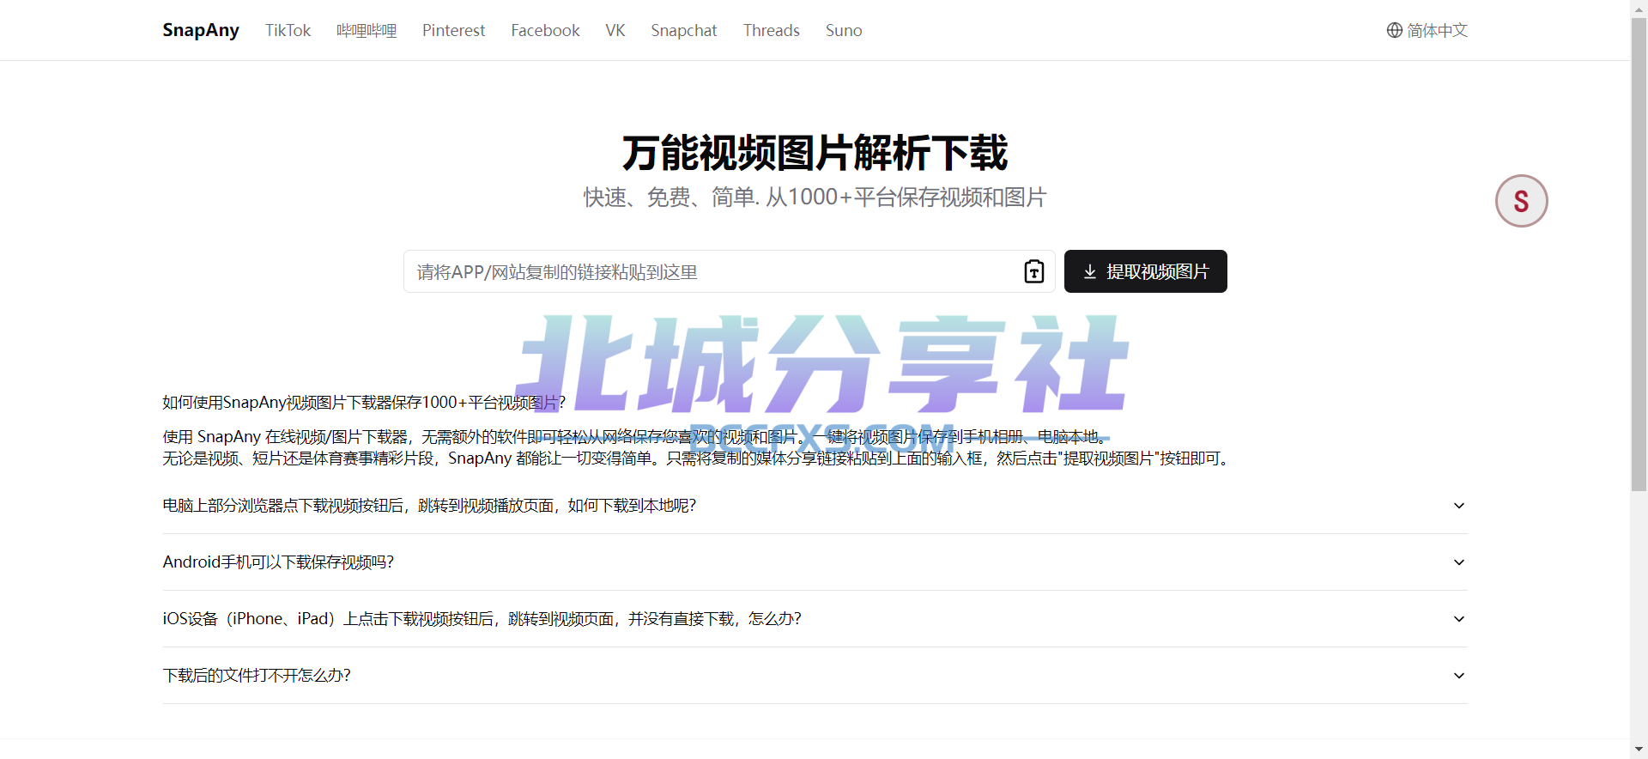Click the 万能视频图片解析下载 page heading

815,153
